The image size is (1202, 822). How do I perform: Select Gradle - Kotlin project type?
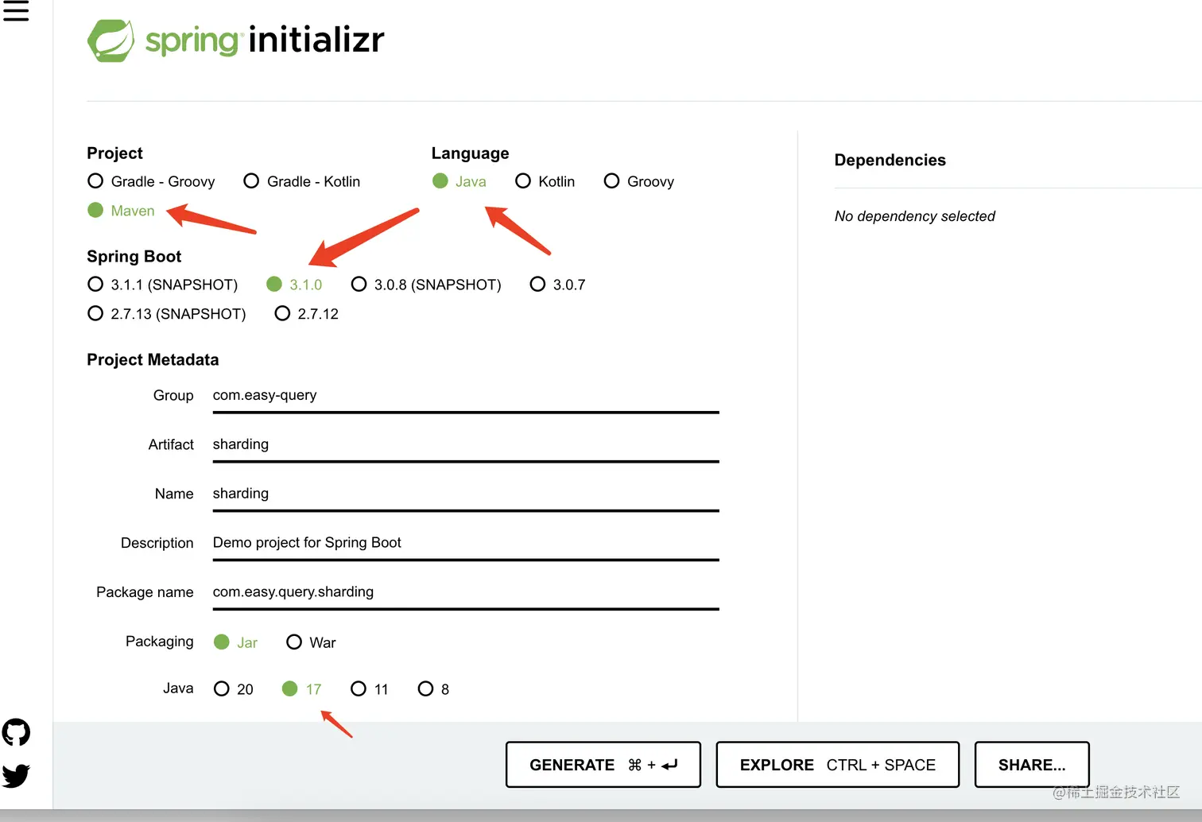click(x=301, y=181)
